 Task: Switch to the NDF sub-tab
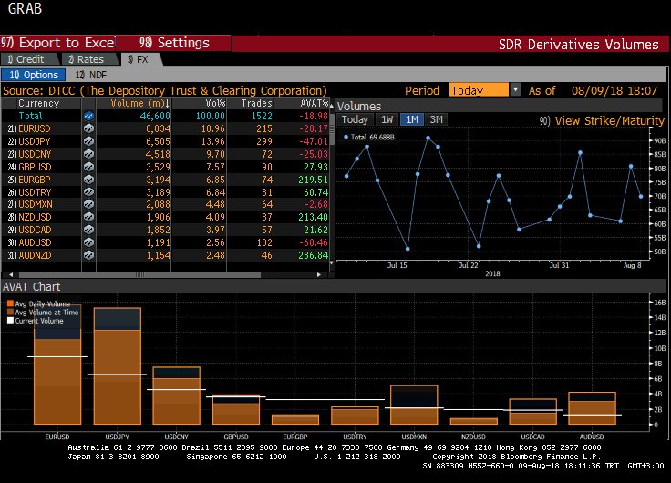pos(91,75)
